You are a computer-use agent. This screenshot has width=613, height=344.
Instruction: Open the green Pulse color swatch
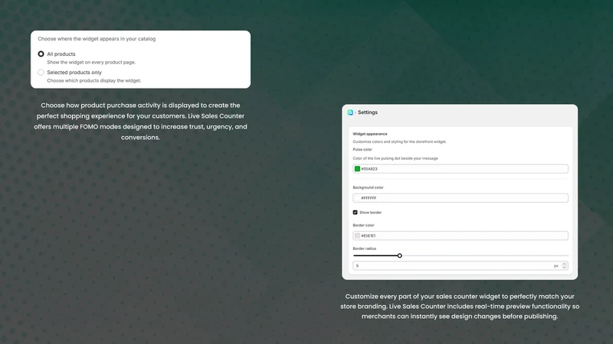[357, 169]
